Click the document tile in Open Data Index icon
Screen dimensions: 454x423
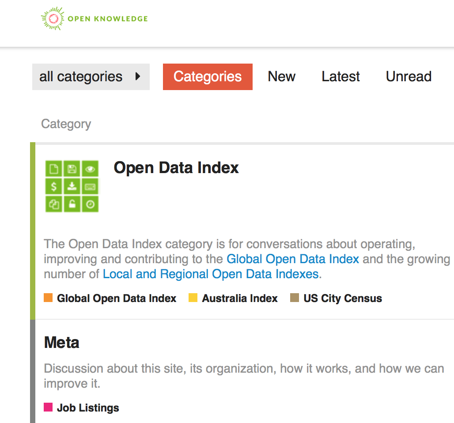tap(54, 169)
